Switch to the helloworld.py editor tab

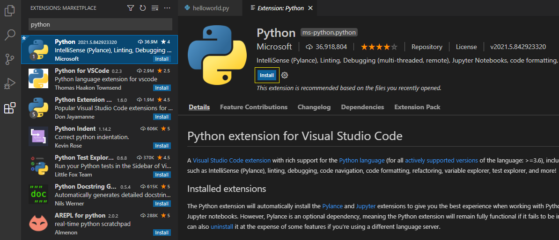(211, 8)
